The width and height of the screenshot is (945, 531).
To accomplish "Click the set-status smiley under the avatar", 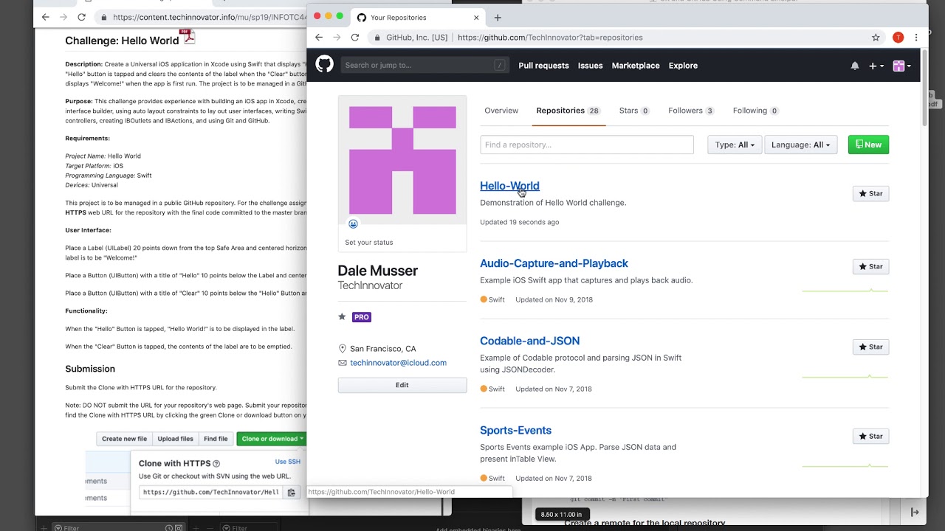I will [x=353, y=224].
